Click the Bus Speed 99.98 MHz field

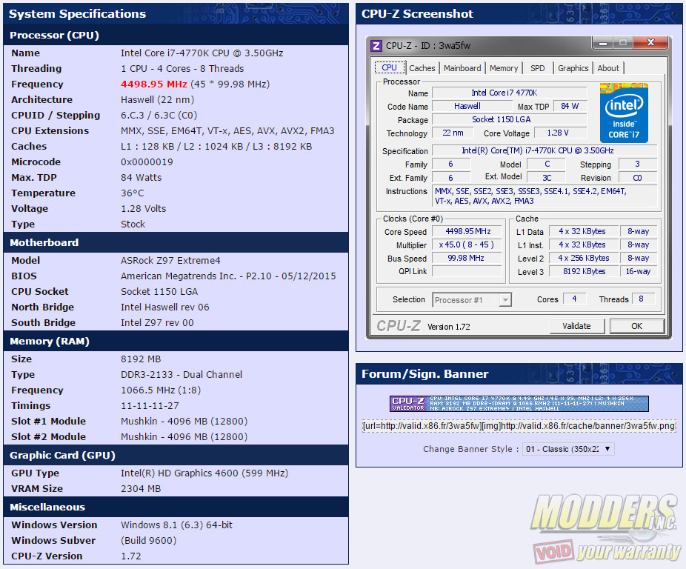467,259
